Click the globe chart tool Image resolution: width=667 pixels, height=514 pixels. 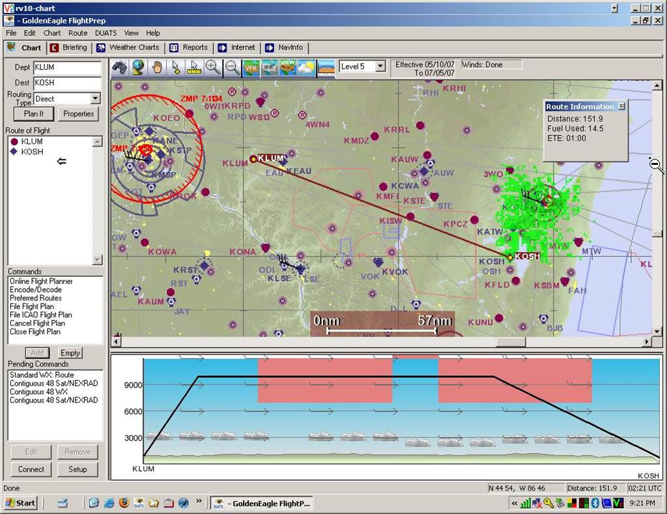point(138,68)
